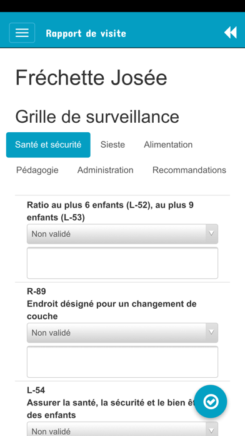Open the 'Non validé' dropdown for R-89 couche
245x436 pixels.
122,333
